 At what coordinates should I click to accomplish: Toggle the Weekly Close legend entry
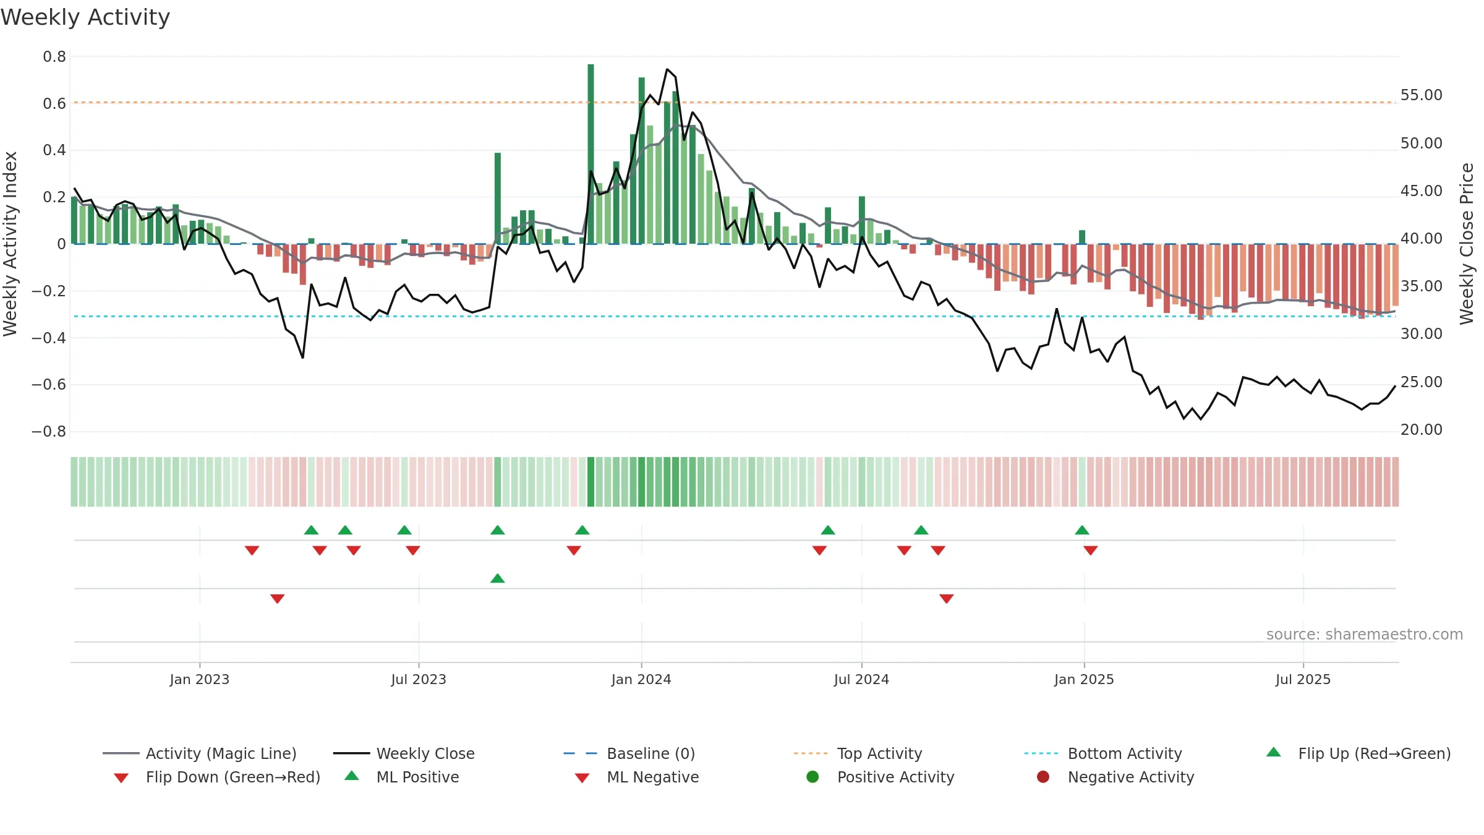pos(404,753)
